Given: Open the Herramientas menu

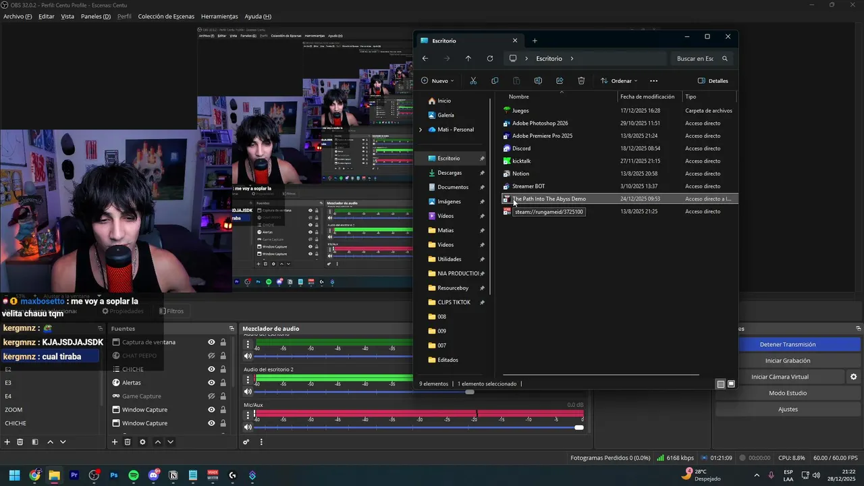Looking at the screenshot, I should point(219,16).
